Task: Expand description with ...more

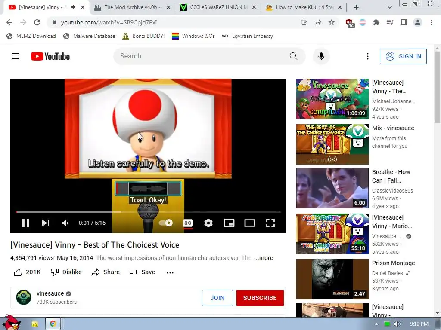Action: click(264, 258)
